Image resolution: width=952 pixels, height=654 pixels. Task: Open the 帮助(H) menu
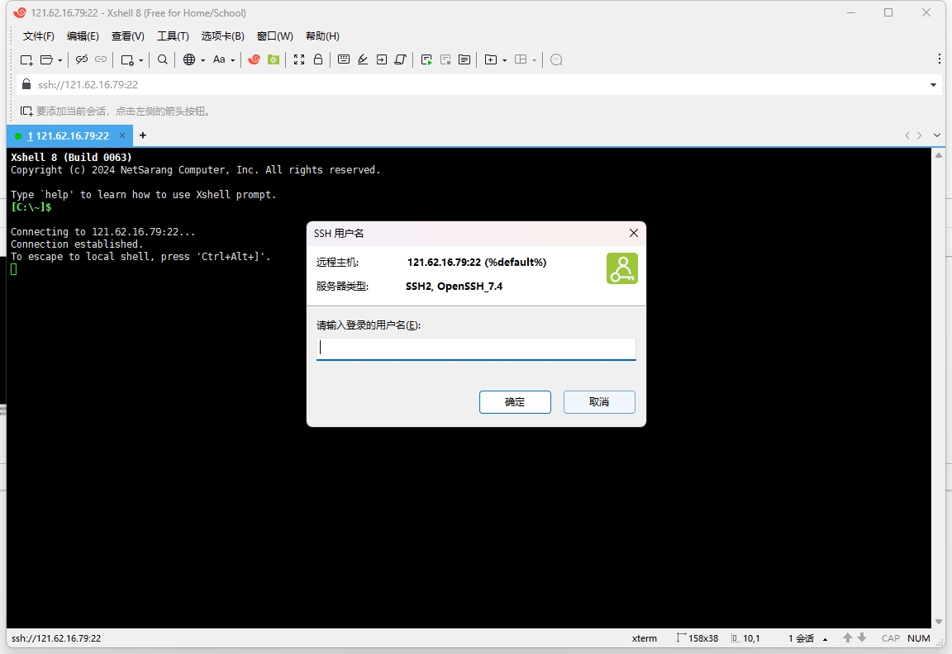coord(322,36)
